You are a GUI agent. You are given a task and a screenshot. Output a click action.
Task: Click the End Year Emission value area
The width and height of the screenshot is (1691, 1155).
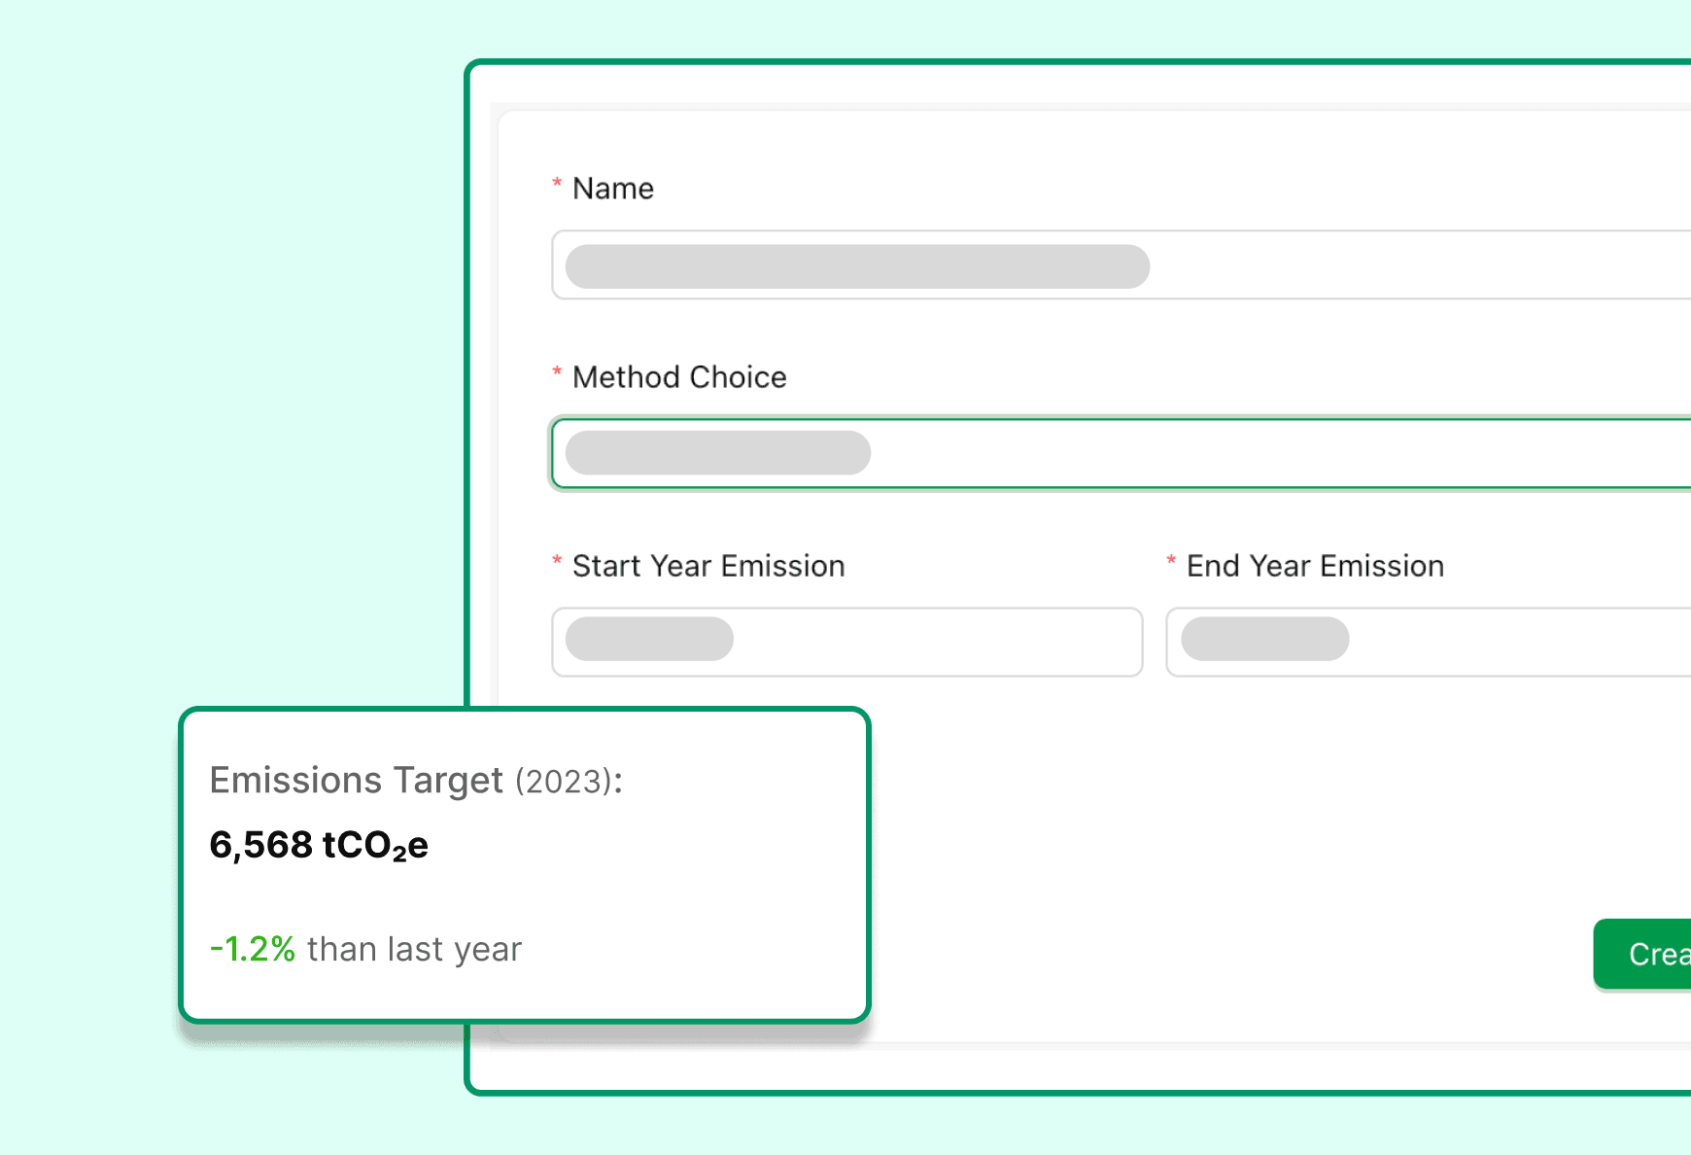tap(1263, 640)
